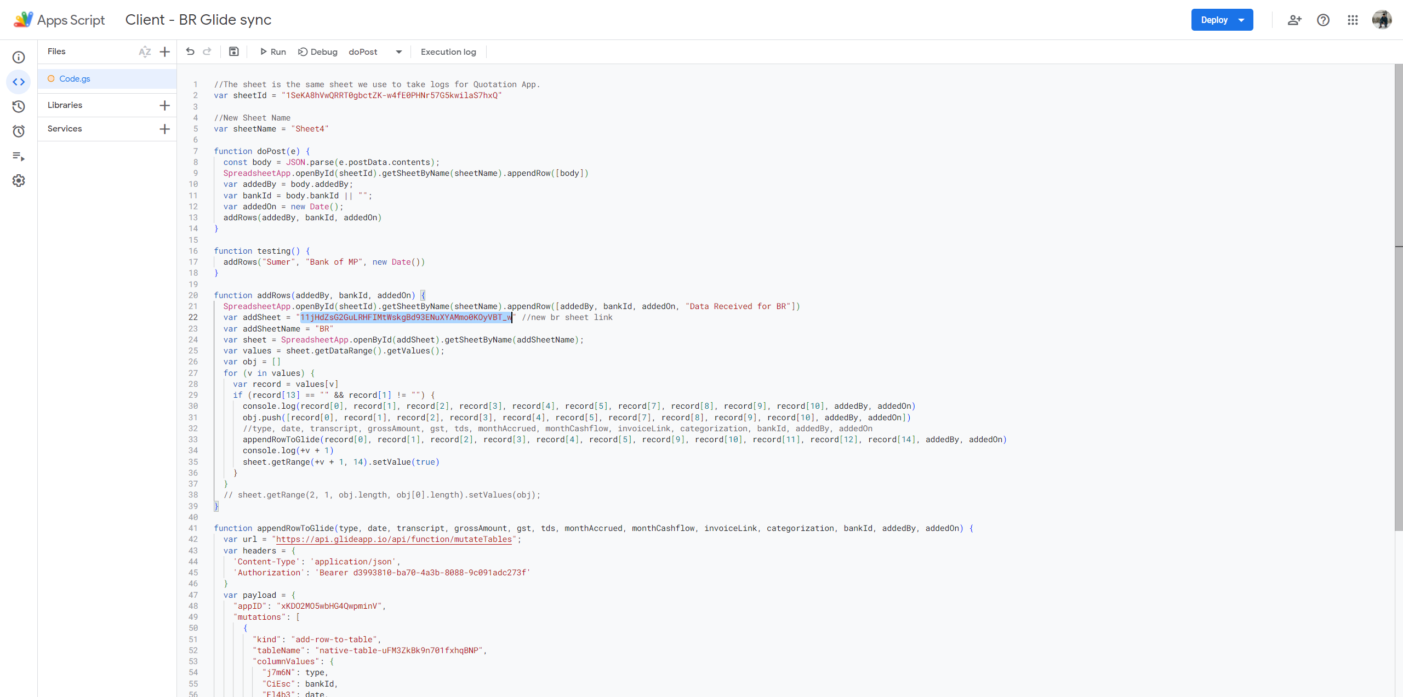This screenshot has height=697, width=1403.
Task: Save project with floppy disk icon
Action: (x=234, y=52)
